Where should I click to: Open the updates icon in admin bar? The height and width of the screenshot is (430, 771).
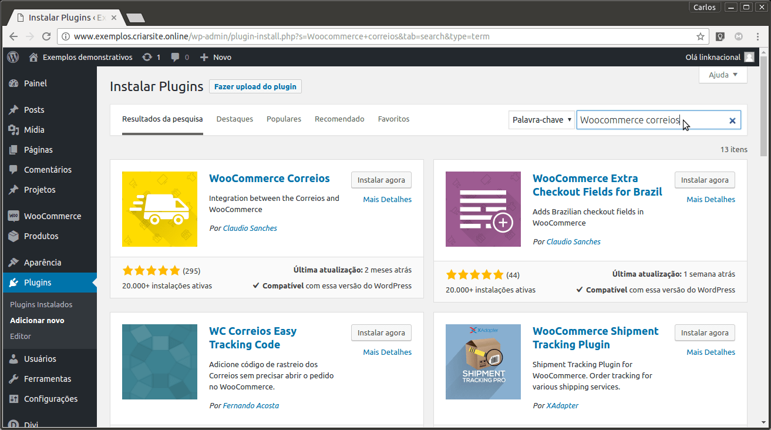[x=146, y=57]
